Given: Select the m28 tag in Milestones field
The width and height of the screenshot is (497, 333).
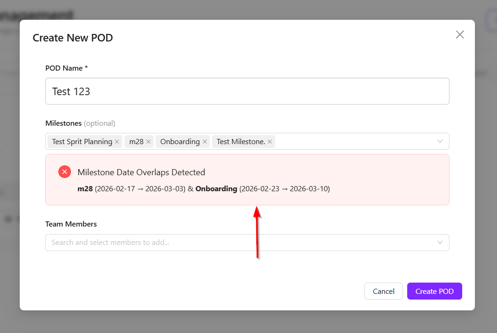Looking at the screenshot, I should click(136, 142).
